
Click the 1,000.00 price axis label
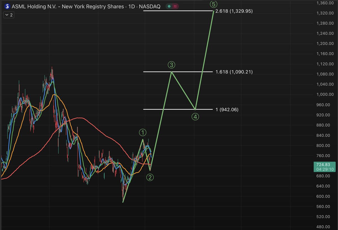[x=325, y=94]
